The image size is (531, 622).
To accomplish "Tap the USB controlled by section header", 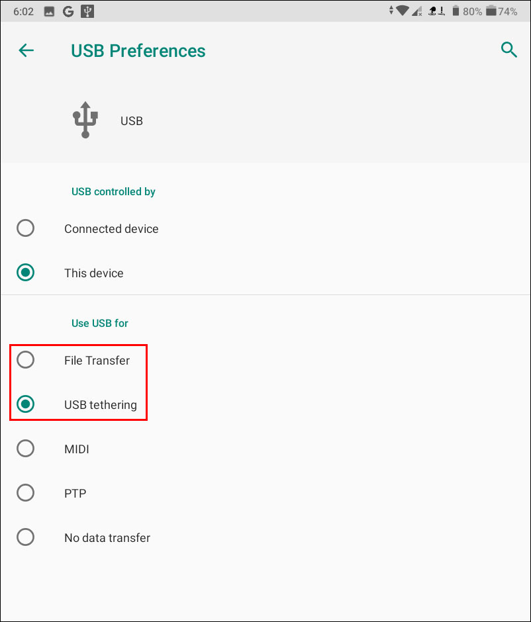I will (x=113, y=191).
